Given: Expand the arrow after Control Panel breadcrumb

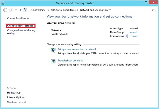Looking at the screenshot, I should pyautogui.click(x=48, y=10).
